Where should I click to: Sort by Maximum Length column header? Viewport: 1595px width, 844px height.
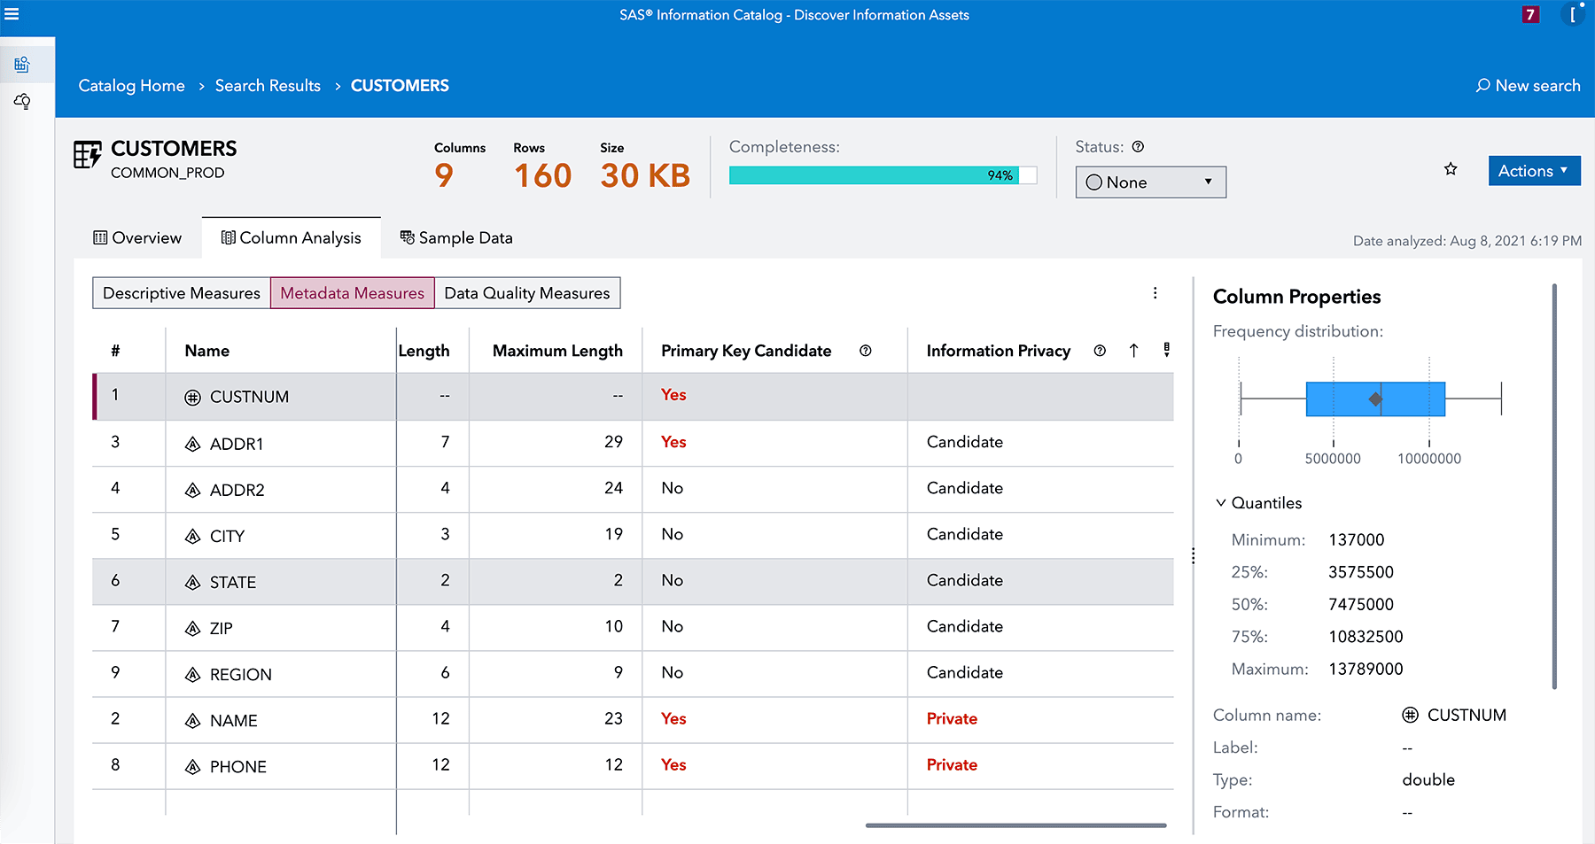tap(557, 351)
